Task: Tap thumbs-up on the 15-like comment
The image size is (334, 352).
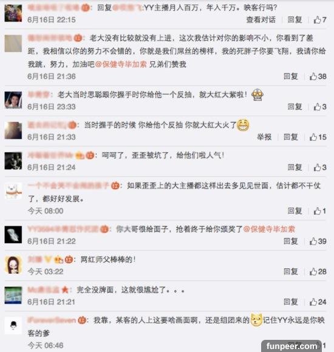Action: [x=318, y=137]
